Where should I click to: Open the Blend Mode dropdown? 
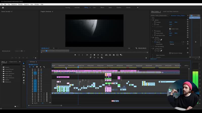(176, 44)
